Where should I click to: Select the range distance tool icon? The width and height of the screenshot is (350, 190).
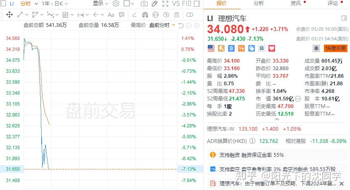(81, 15)
